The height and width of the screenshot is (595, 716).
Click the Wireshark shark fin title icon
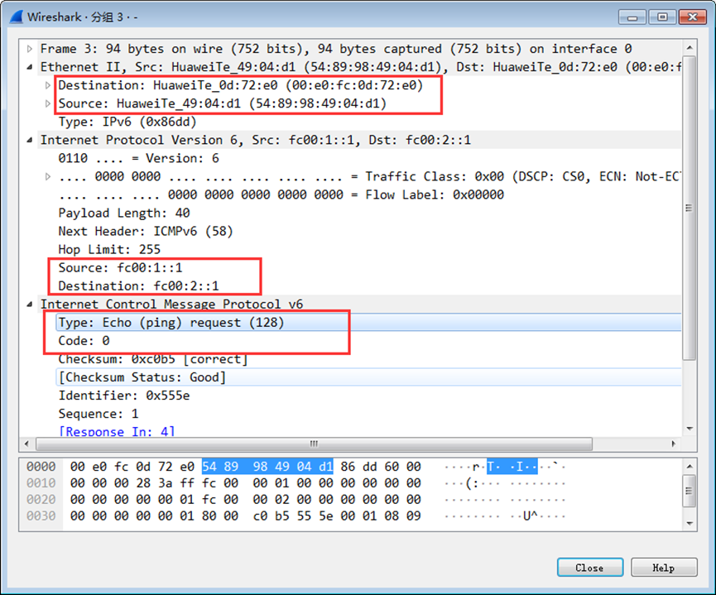(17, 17)
